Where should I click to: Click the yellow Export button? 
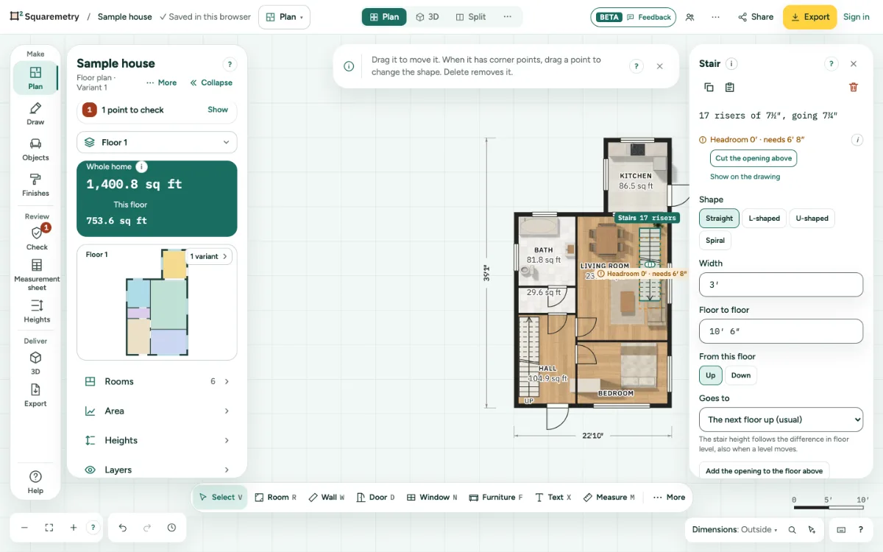point(809,17)
